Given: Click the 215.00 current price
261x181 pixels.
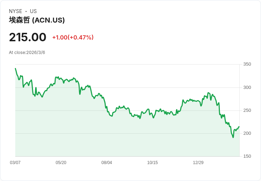Looking at the screenshot, I should pyautogui.click(x=28, y=37).
